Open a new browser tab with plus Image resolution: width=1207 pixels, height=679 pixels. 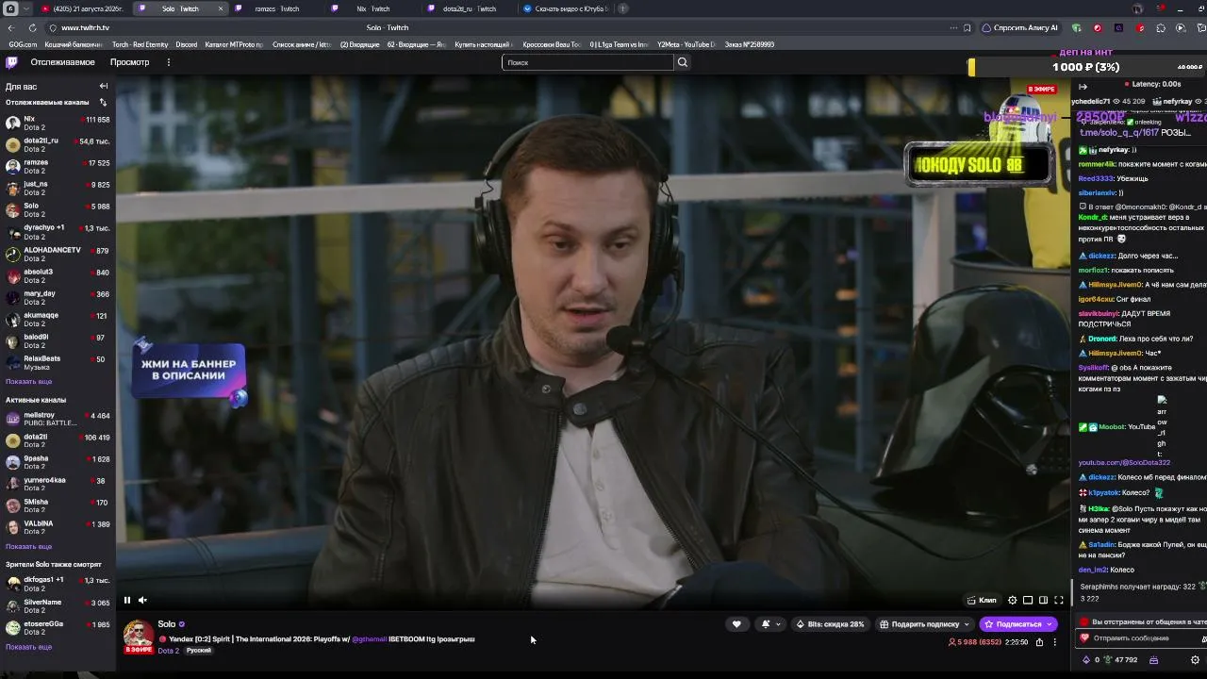(622, 8)
